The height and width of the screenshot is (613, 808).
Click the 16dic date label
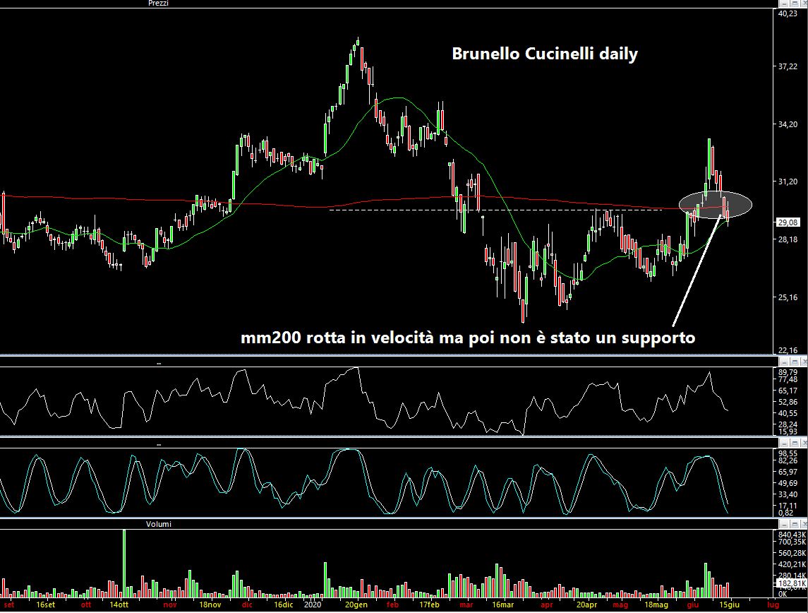pos(284,605)
